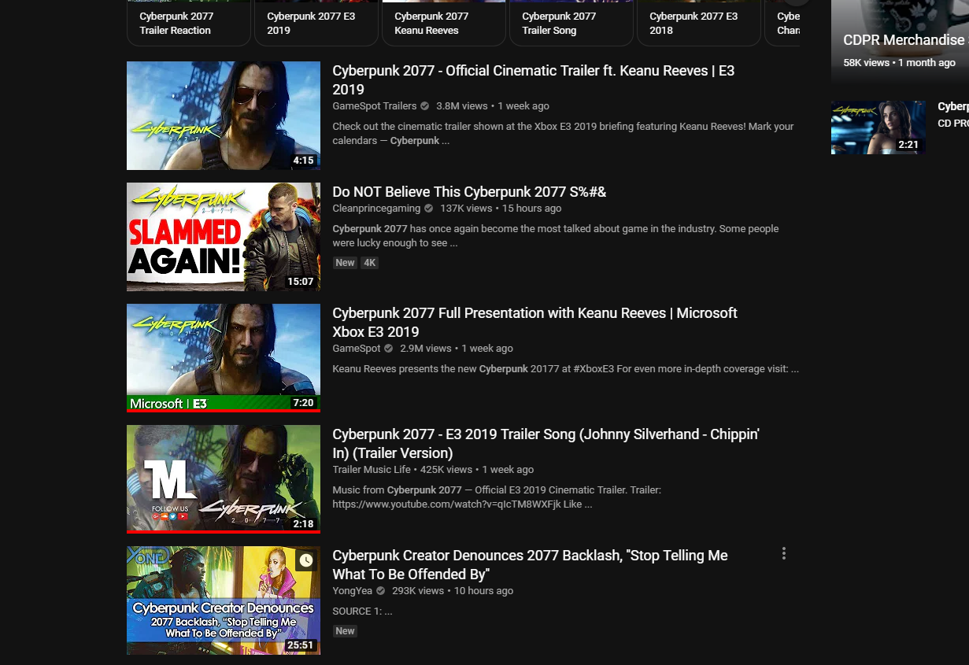Click '58K views • 1 month ago' in sidebar
This screenshot has width=969, height=665.
pyautogui.click(x=899, y=63)
